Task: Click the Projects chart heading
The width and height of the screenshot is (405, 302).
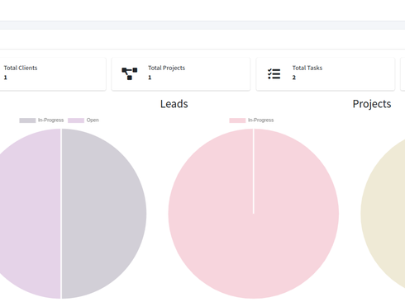Action: point(372,104)
